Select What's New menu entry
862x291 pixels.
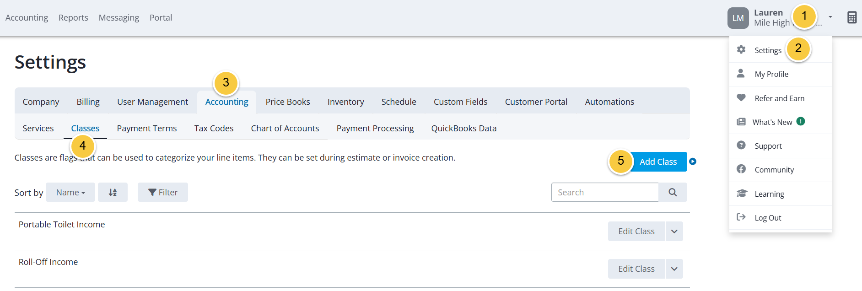click(781, 122)
